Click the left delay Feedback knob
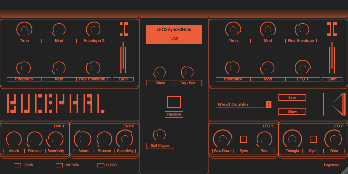This screenshot has height=174, width=348. pyautogui.click(x=24, y=68)
